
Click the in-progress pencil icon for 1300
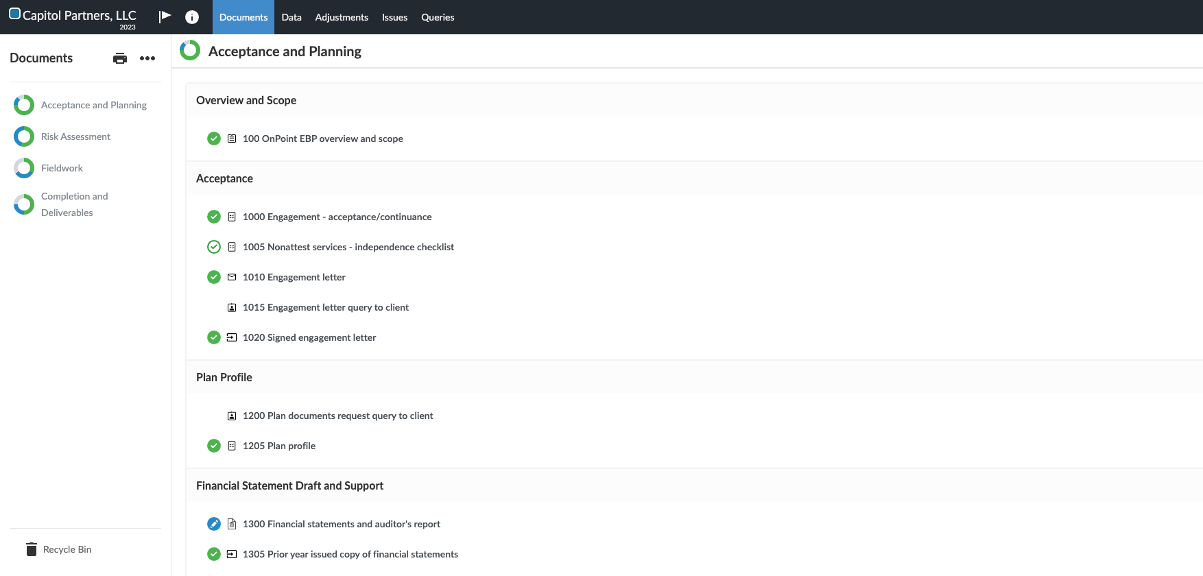tap(214, 524)
